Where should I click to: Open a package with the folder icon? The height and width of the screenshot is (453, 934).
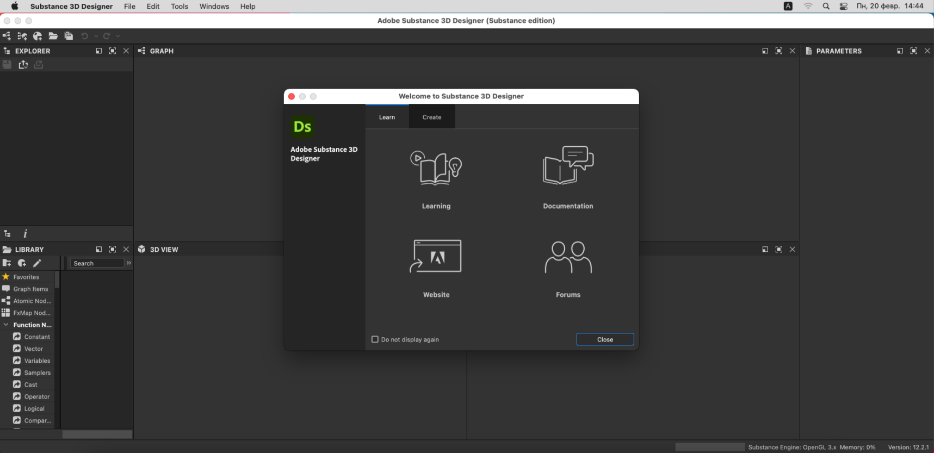(x=53, y=36)
